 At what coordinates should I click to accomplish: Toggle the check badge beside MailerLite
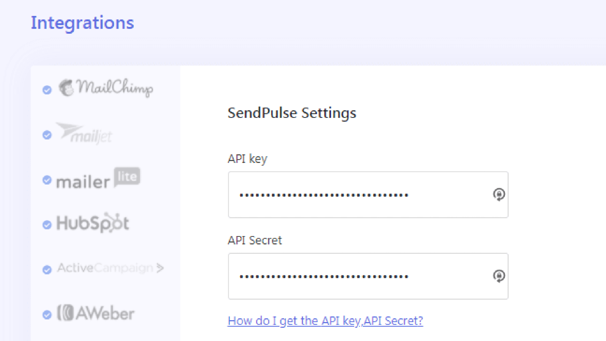pos(47,180)
